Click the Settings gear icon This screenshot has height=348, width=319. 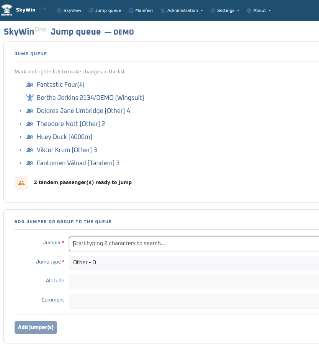(x=213, y=11)
